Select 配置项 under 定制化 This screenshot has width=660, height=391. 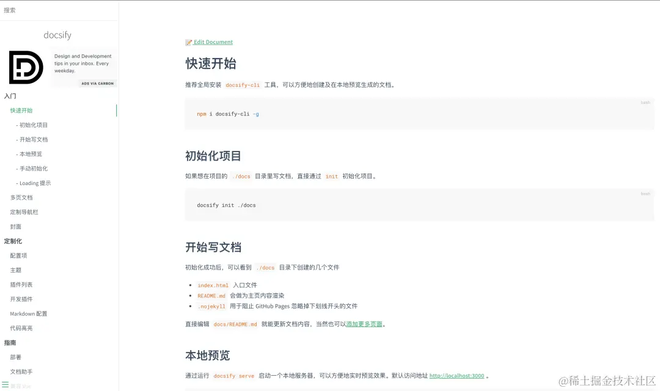[18, 255]
